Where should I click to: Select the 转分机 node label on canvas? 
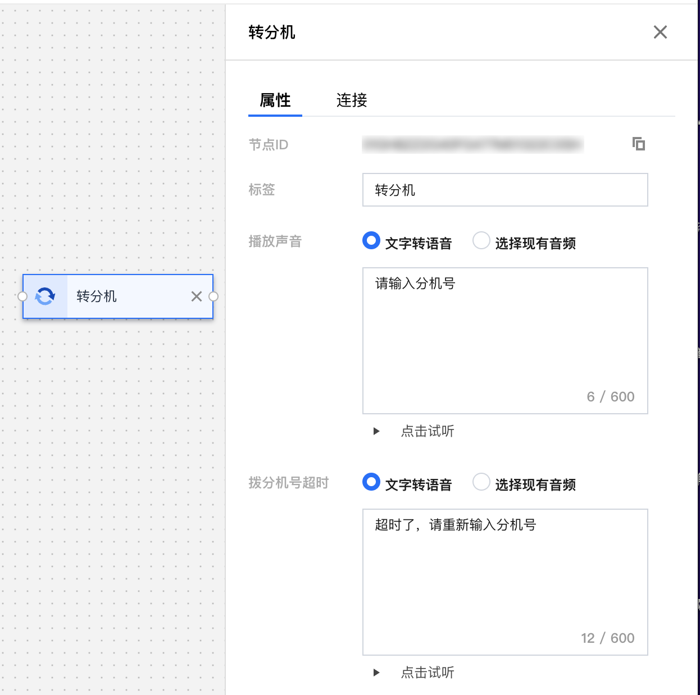(97, 296)
